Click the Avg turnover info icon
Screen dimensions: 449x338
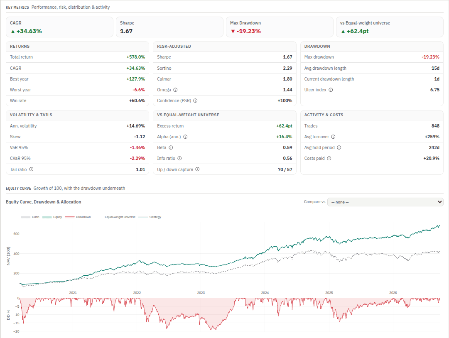(x=333, y=137)
